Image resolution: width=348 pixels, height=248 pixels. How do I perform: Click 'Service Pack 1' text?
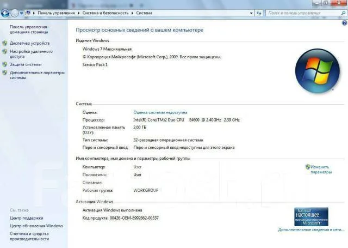point(95,65)
